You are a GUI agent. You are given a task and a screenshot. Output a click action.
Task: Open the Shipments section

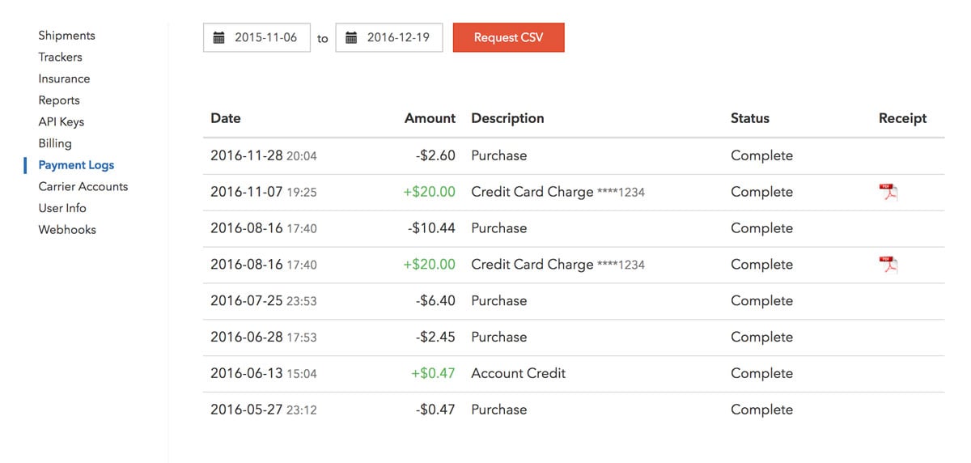coord(66,36)
